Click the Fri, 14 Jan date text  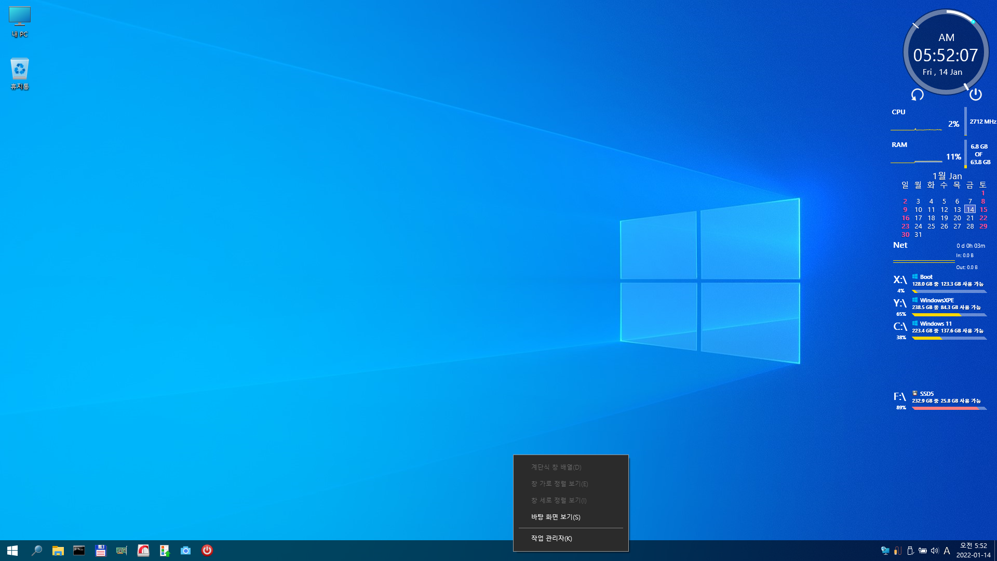(x=942, y=72)
